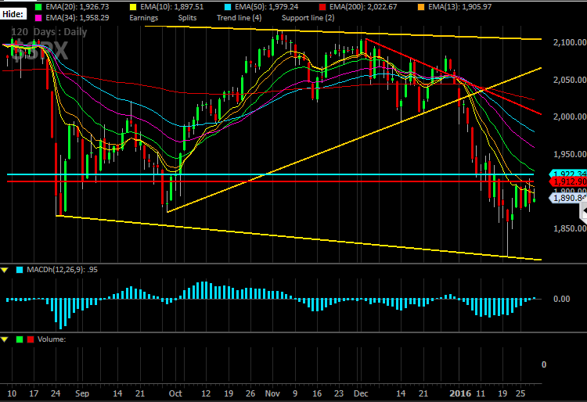This screenshot has width=587, height=402.
Task: Click the Support line (2) label
Action: tap(308, 17)
